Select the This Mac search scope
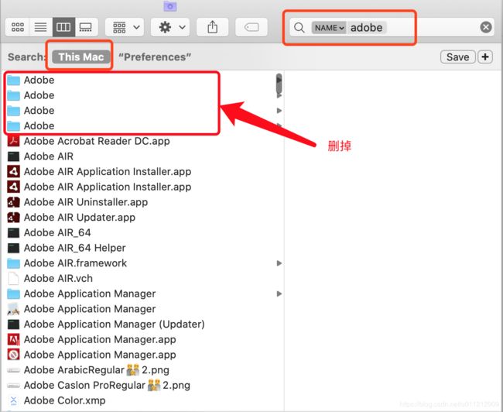Viewport: 503px width, 412px height. 80,57
